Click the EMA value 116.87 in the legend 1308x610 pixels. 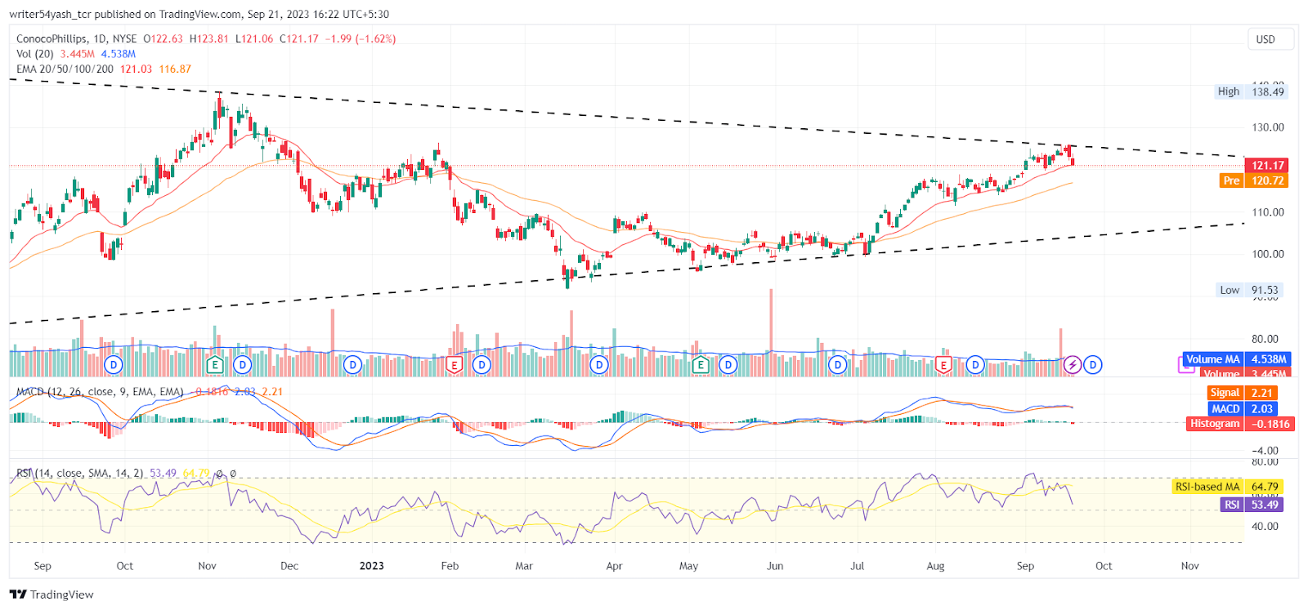[x=175, y=69]
